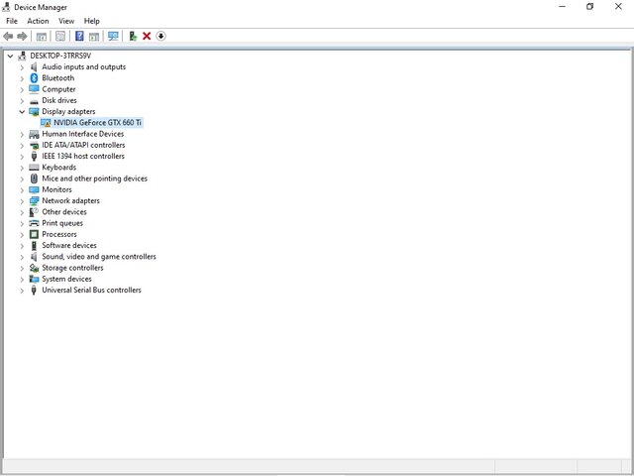Select the Storage controllers entry
The width and height of the screenshot is (634, 476).
pyautogui.click(x=72, y=268)
